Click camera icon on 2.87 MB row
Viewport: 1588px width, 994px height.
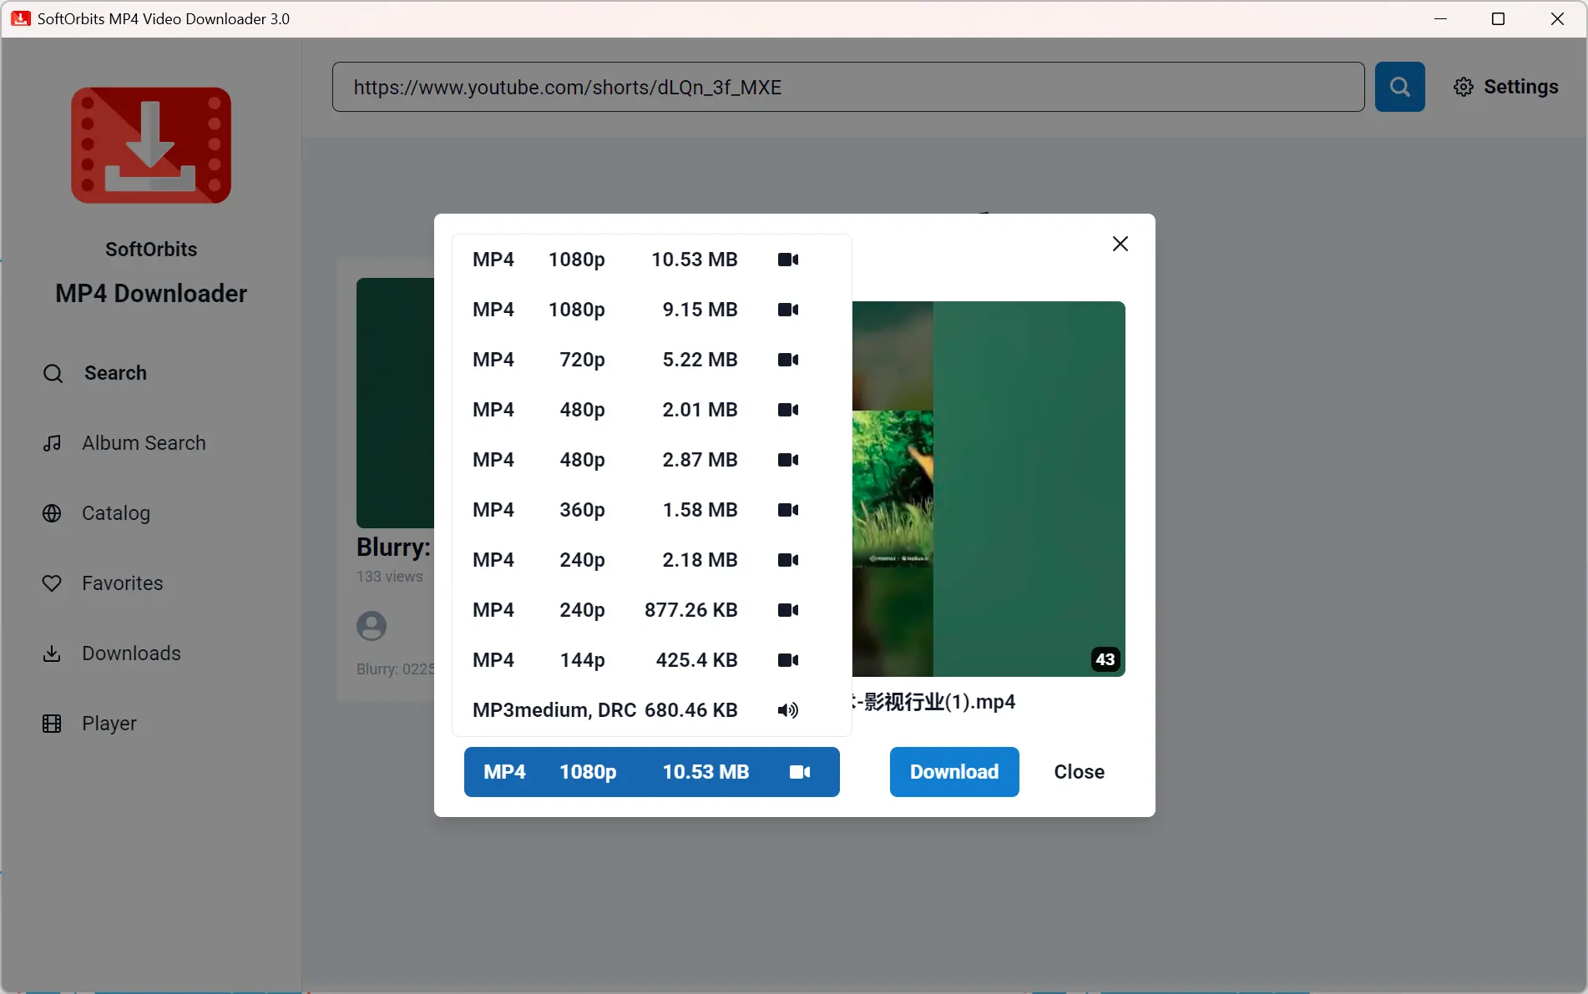[x=788, y=460]
